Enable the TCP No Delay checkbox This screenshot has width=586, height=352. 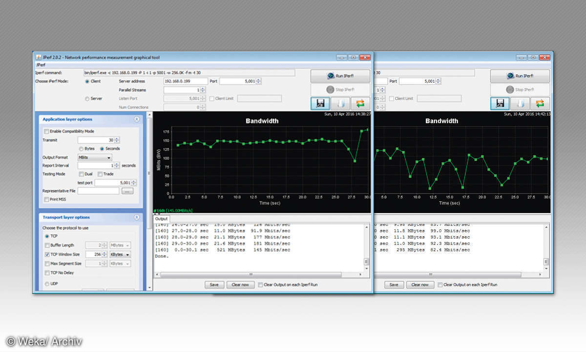(x=47, y=273)
